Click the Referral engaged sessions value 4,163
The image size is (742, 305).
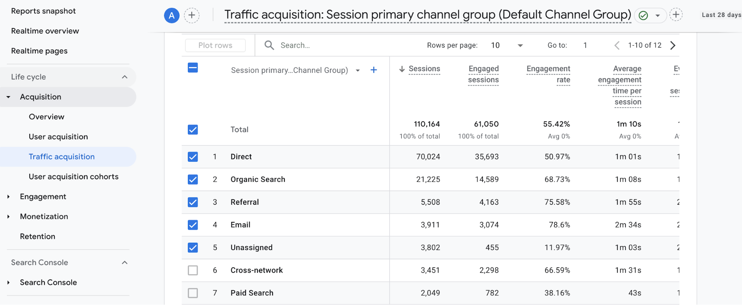coord(489,202)
